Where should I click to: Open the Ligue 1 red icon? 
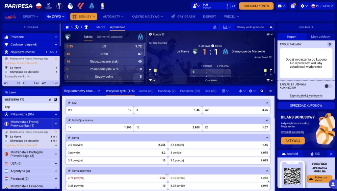81,6
